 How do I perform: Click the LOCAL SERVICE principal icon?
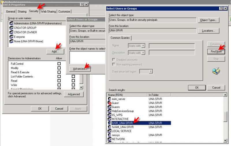109,131
